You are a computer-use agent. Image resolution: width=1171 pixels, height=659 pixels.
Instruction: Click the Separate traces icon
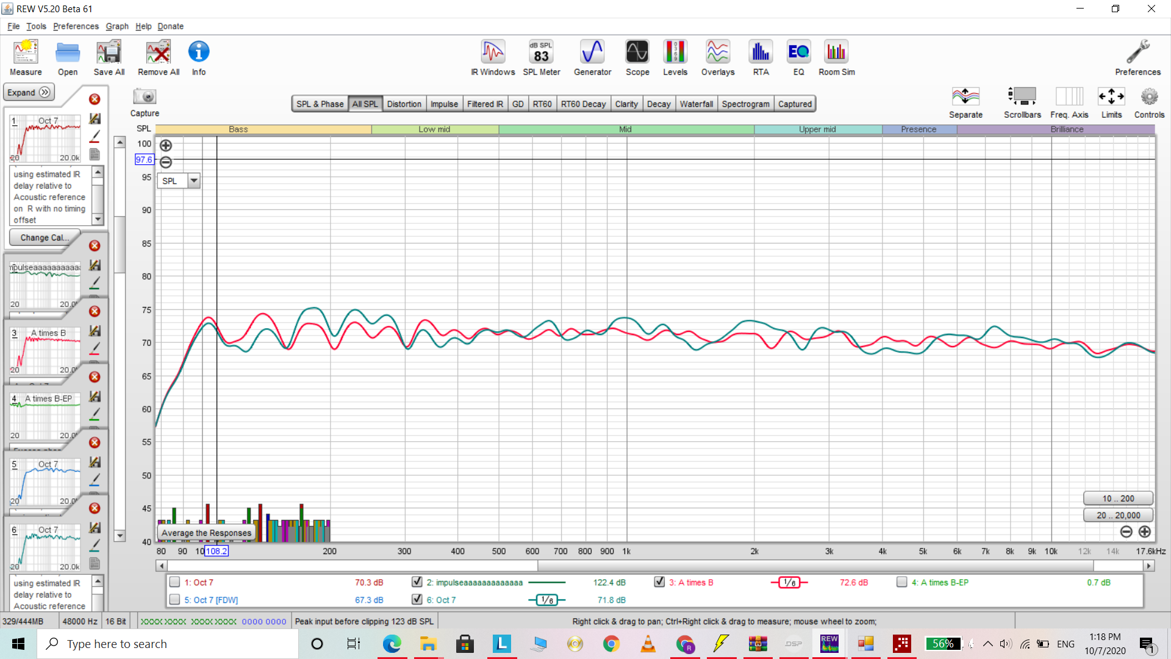[965, 96]
